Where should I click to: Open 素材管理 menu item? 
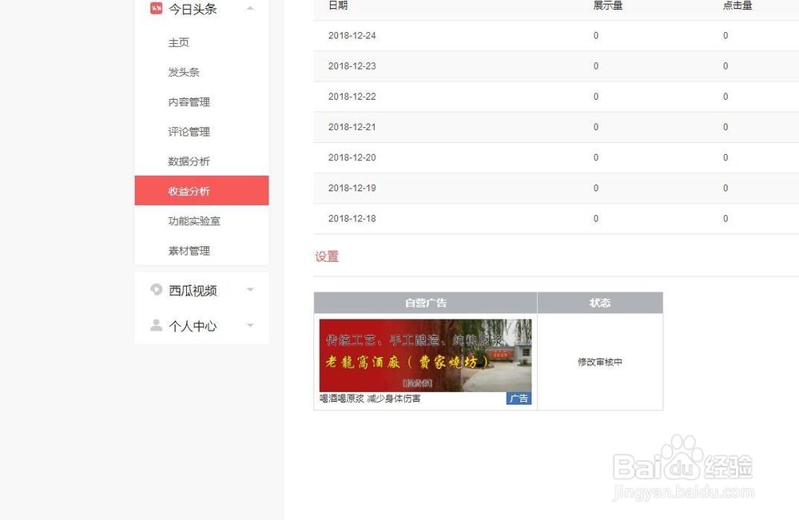tap(189, 251)
